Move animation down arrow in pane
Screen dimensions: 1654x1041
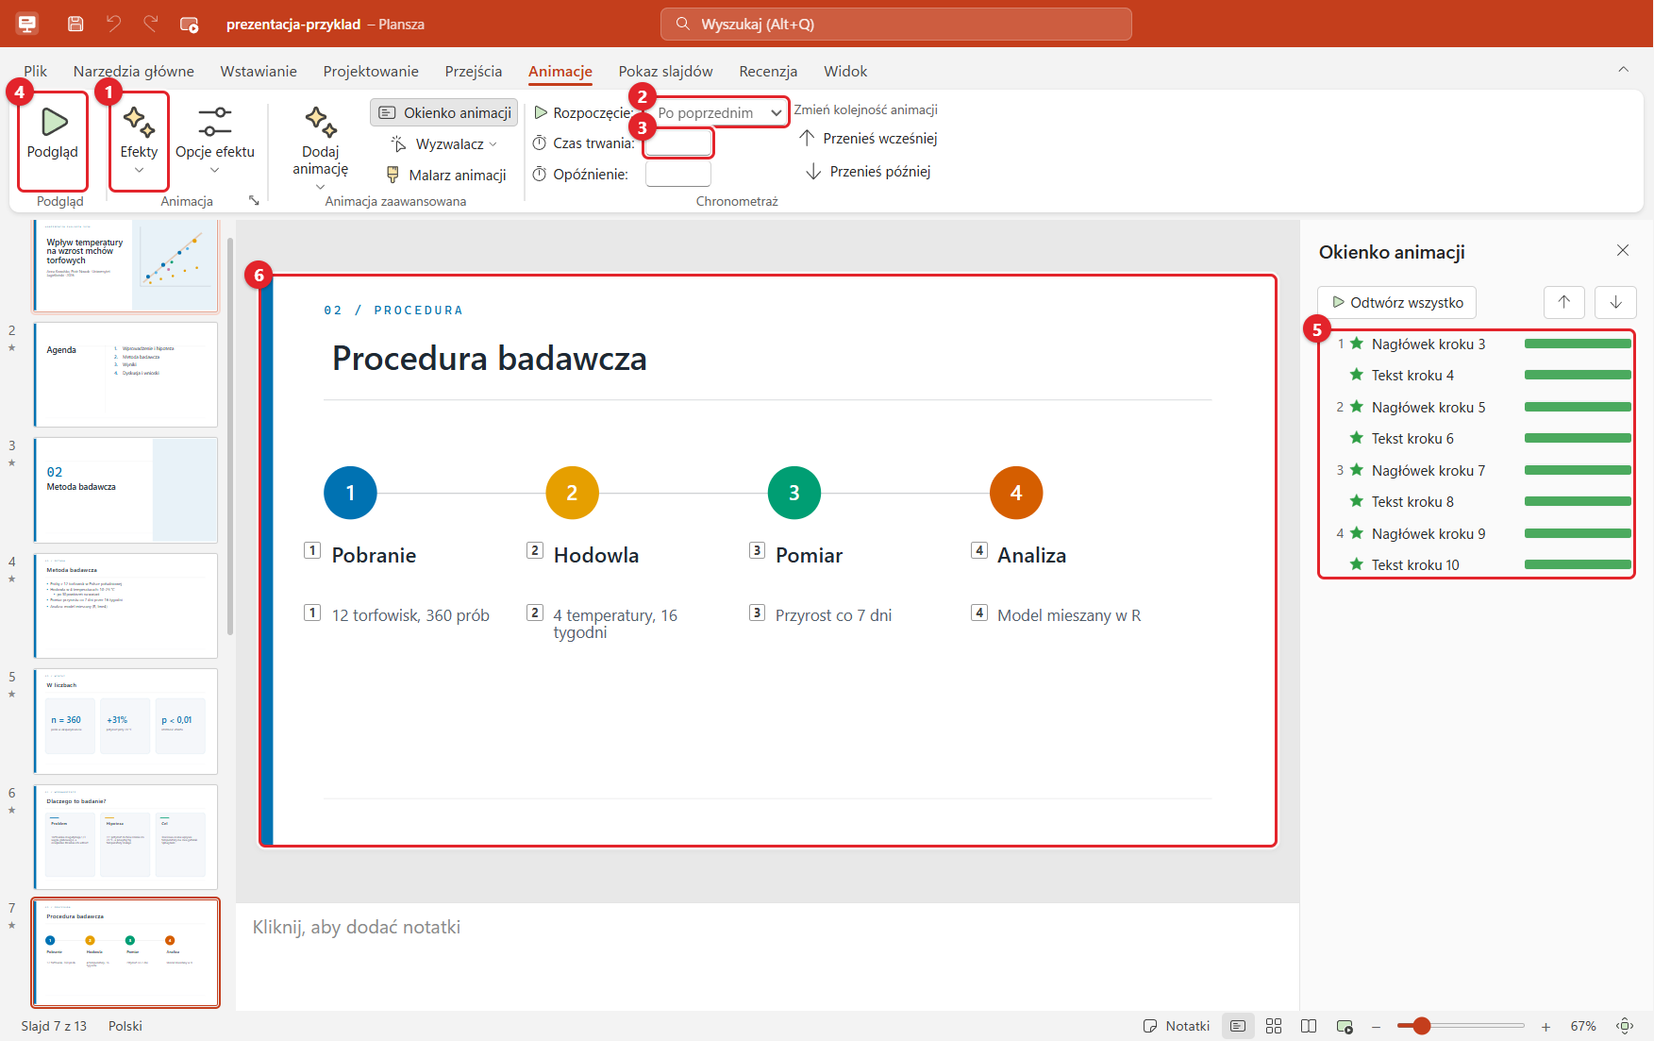1615,303
